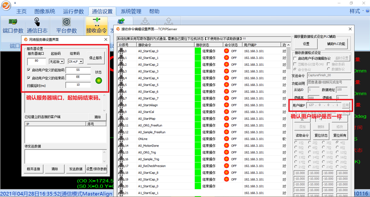The image size is (370, 197).
Task: Toggle 启动用户定义的结束码 checkbox
Action: point(28,78)
